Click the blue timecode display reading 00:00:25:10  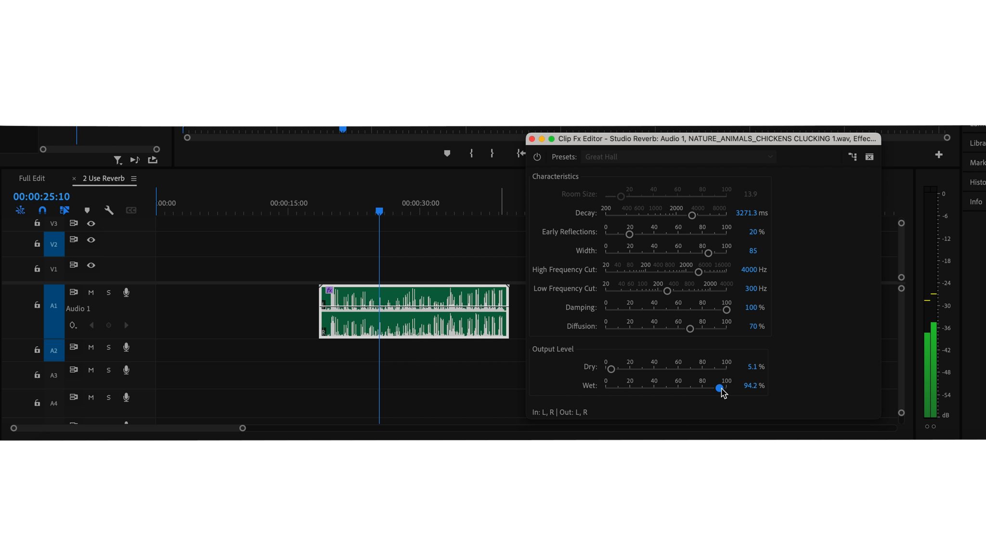coord(41,196)
